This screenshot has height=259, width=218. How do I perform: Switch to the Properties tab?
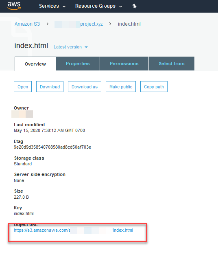(x=78, y=64)
